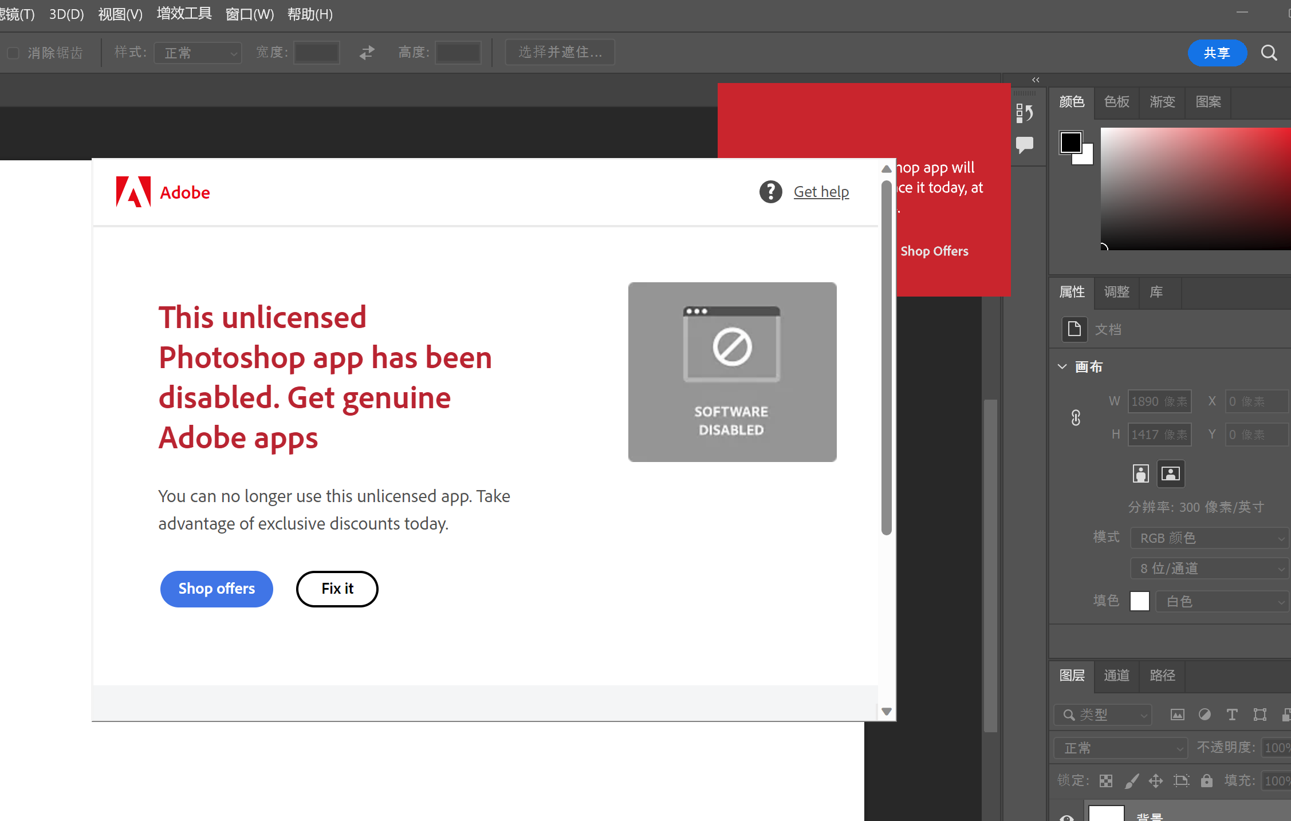This screenshot has width=1291, height=821.
Task: Click the blue Shop offers button
Action: [x=217, y=589]
